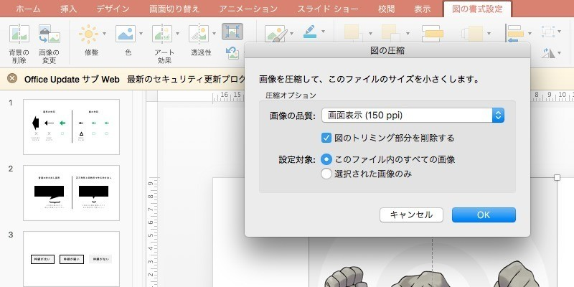
Task: Open the Artistic Effects (アート効果) icon
Action: (x=162, y=34)
